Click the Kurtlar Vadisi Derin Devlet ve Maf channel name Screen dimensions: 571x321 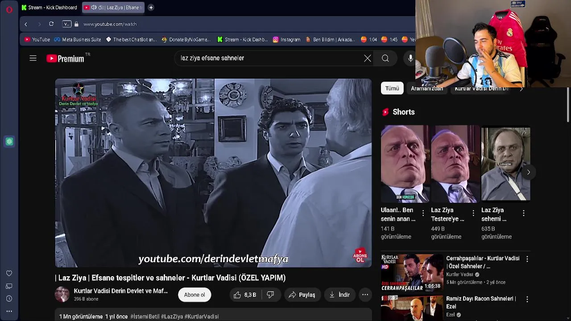[121, 291]
